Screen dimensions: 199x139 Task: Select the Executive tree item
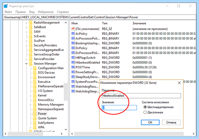(44, 82)
